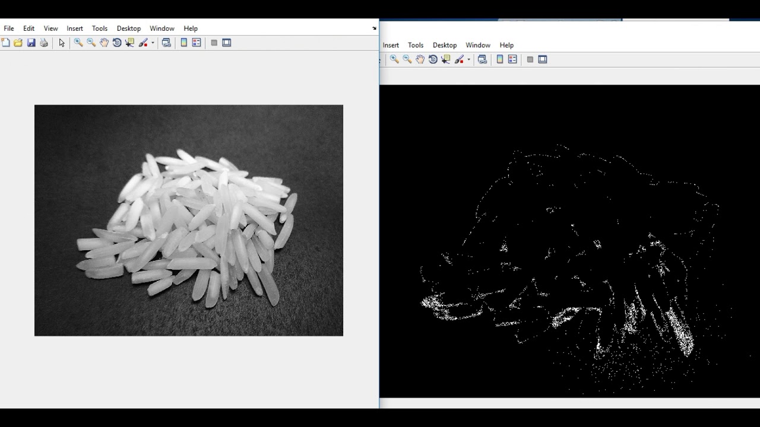Click Show Plot Tools icon in left window

click(x=227, y=43)
